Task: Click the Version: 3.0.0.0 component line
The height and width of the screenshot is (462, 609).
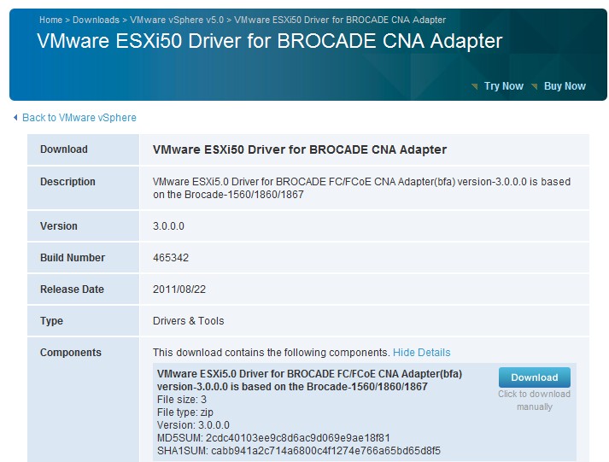Action: (193, 425)
